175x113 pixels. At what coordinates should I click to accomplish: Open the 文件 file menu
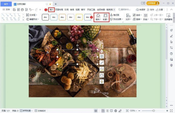6,10
